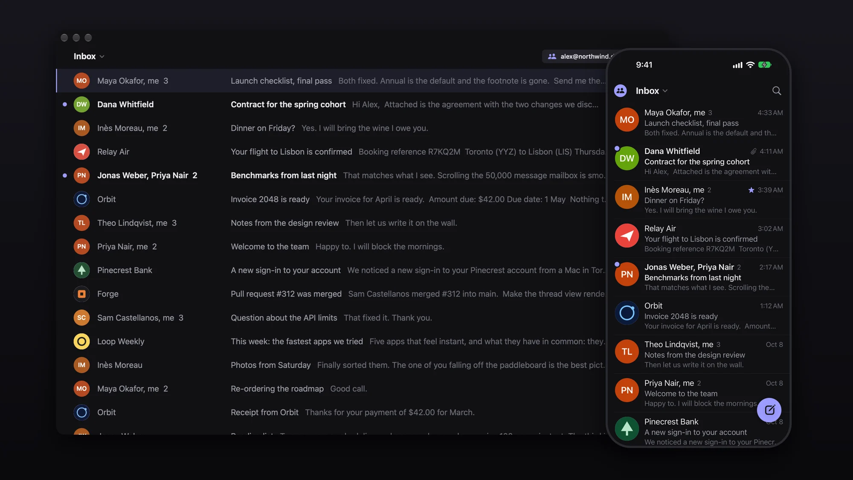Click the Orbit avatar, Receipt from Orbit row
The width and height of the screenshot is (853, 480).
[81, 413]
